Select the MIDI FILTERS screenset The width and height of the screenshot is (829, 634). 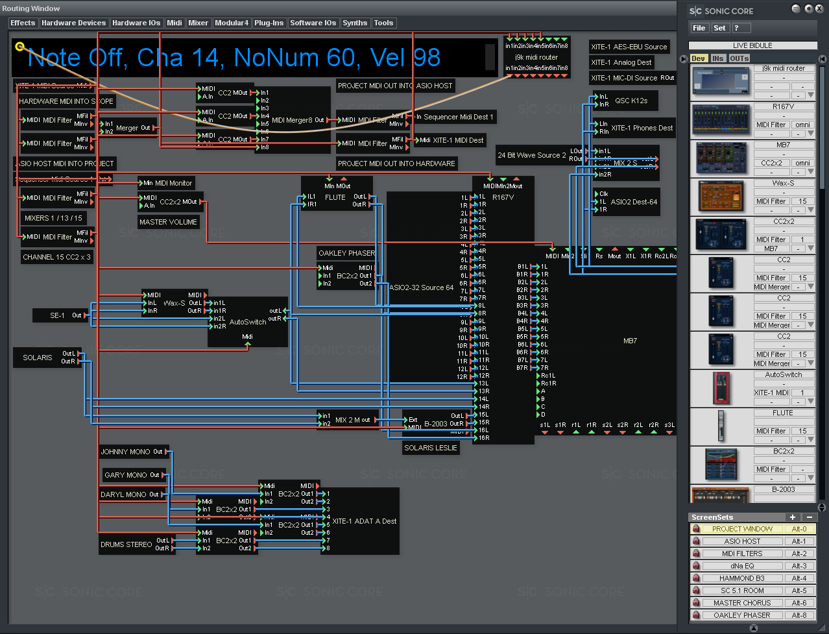point(742,554)
